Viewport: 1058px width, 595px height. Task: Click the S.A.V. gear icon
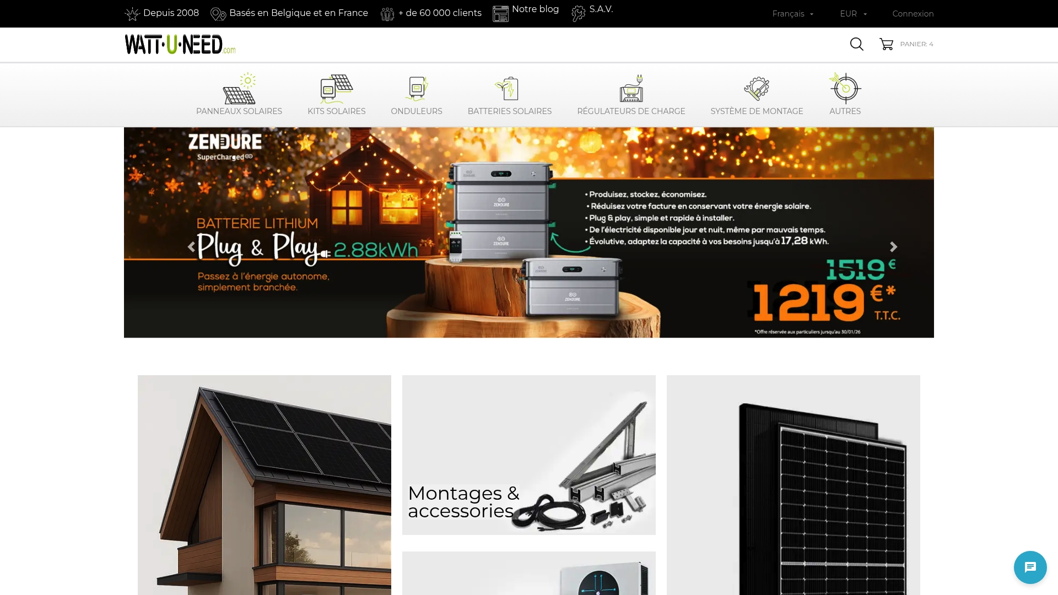(x=578, y=12)
